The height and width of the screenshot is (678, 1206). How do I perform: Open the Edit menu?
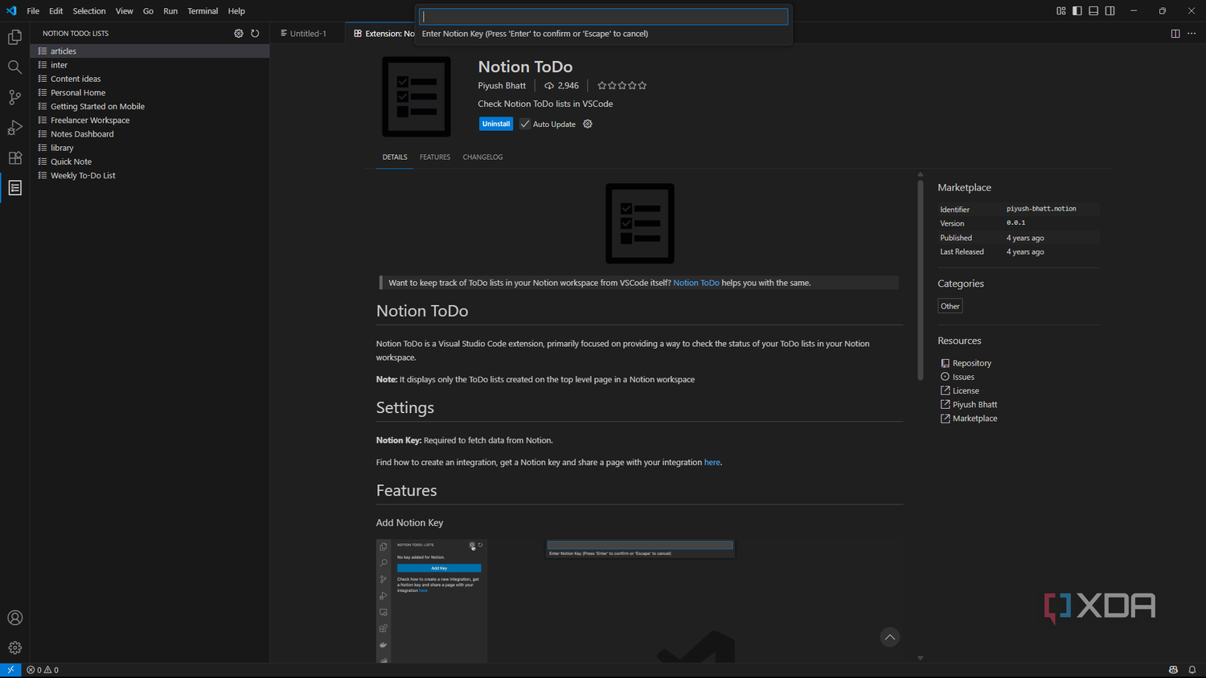click(55, 11)
